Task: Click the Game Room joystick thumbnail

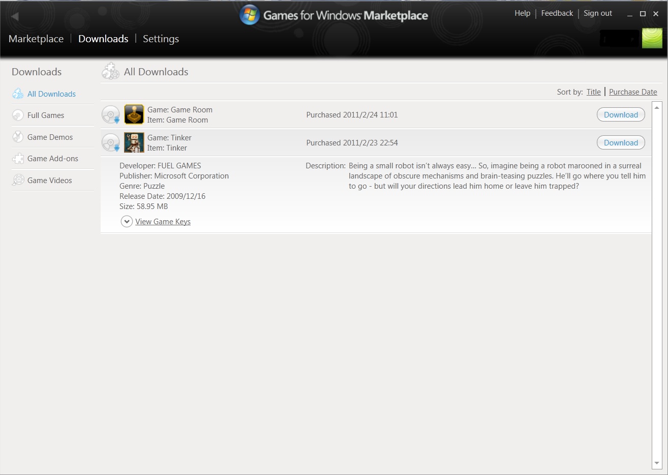Action: click(134, 115)
